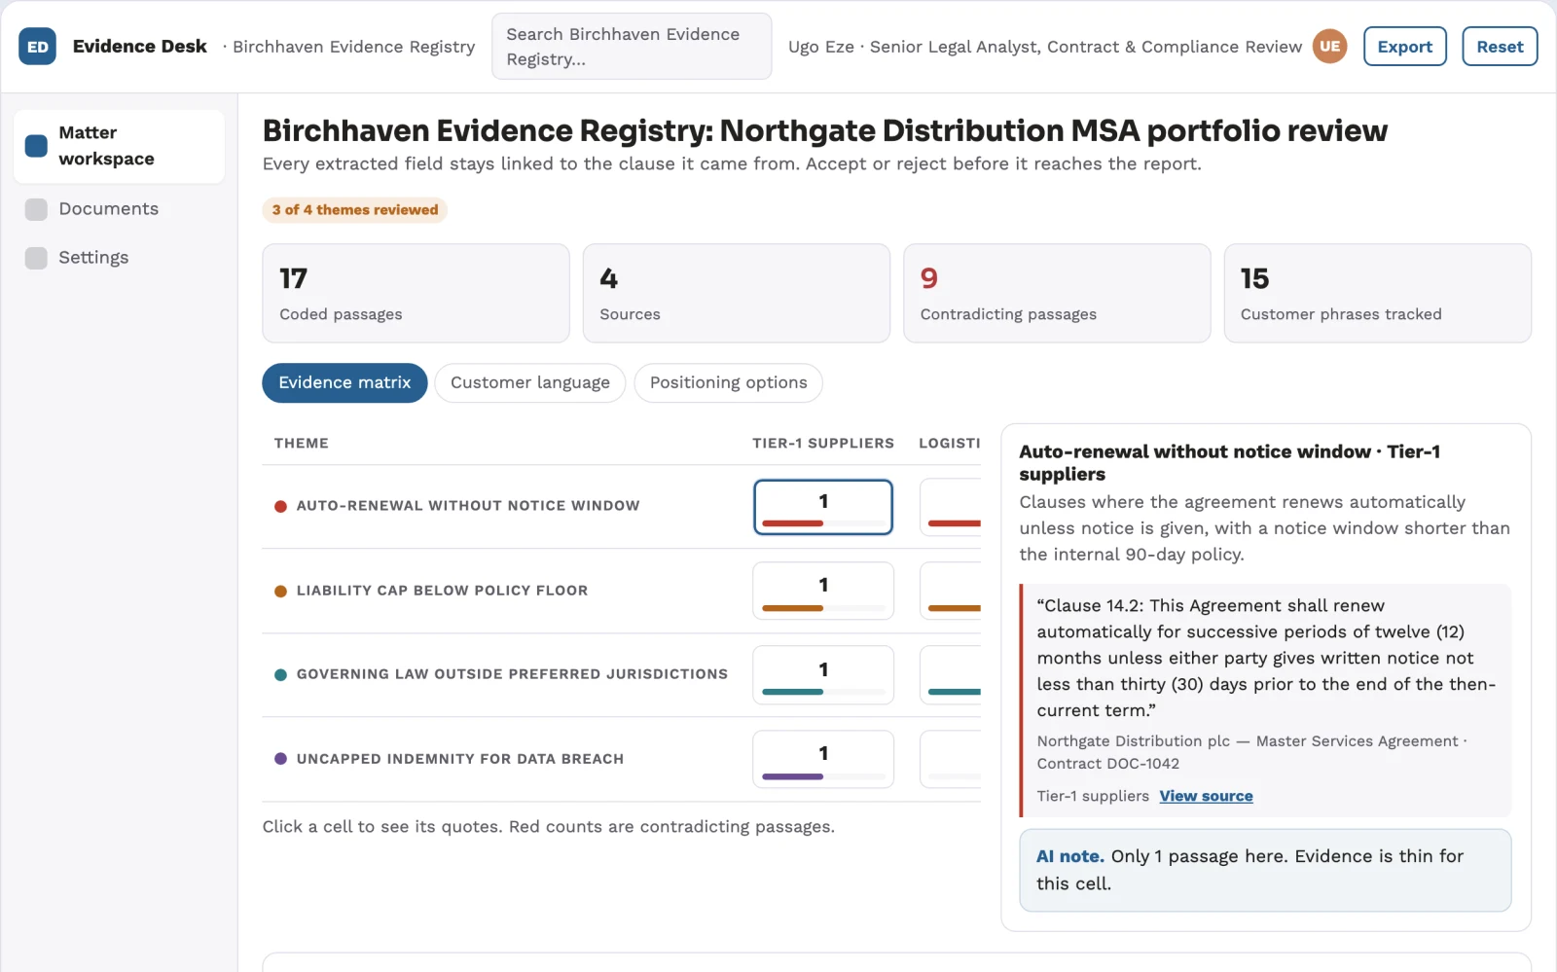The image size is (1557, 972).
Task: Click the 4 Sources card
Action: point(737,293)
